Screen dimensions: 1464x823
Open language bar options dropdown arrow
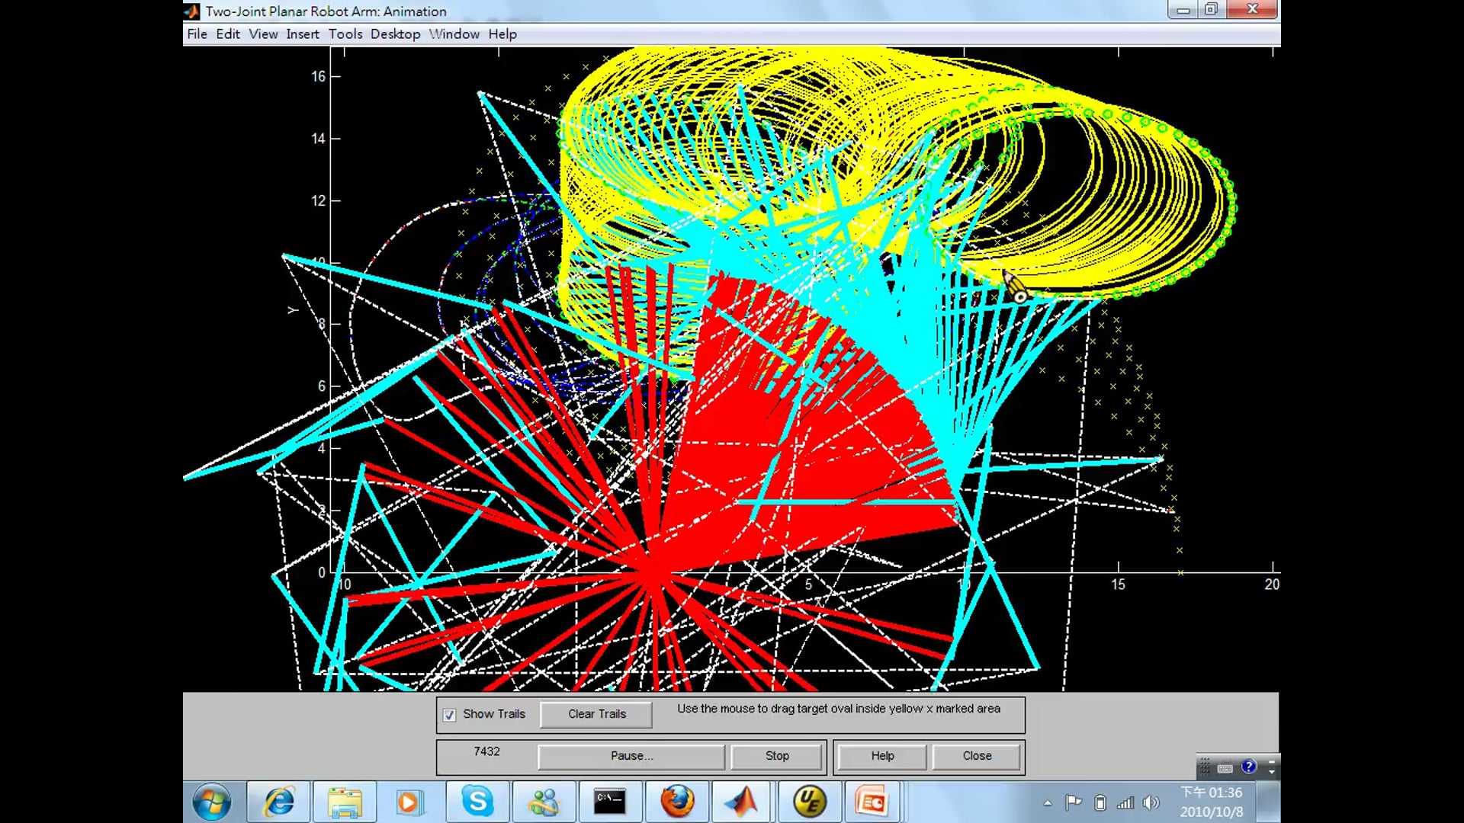tap(1271, 772)
